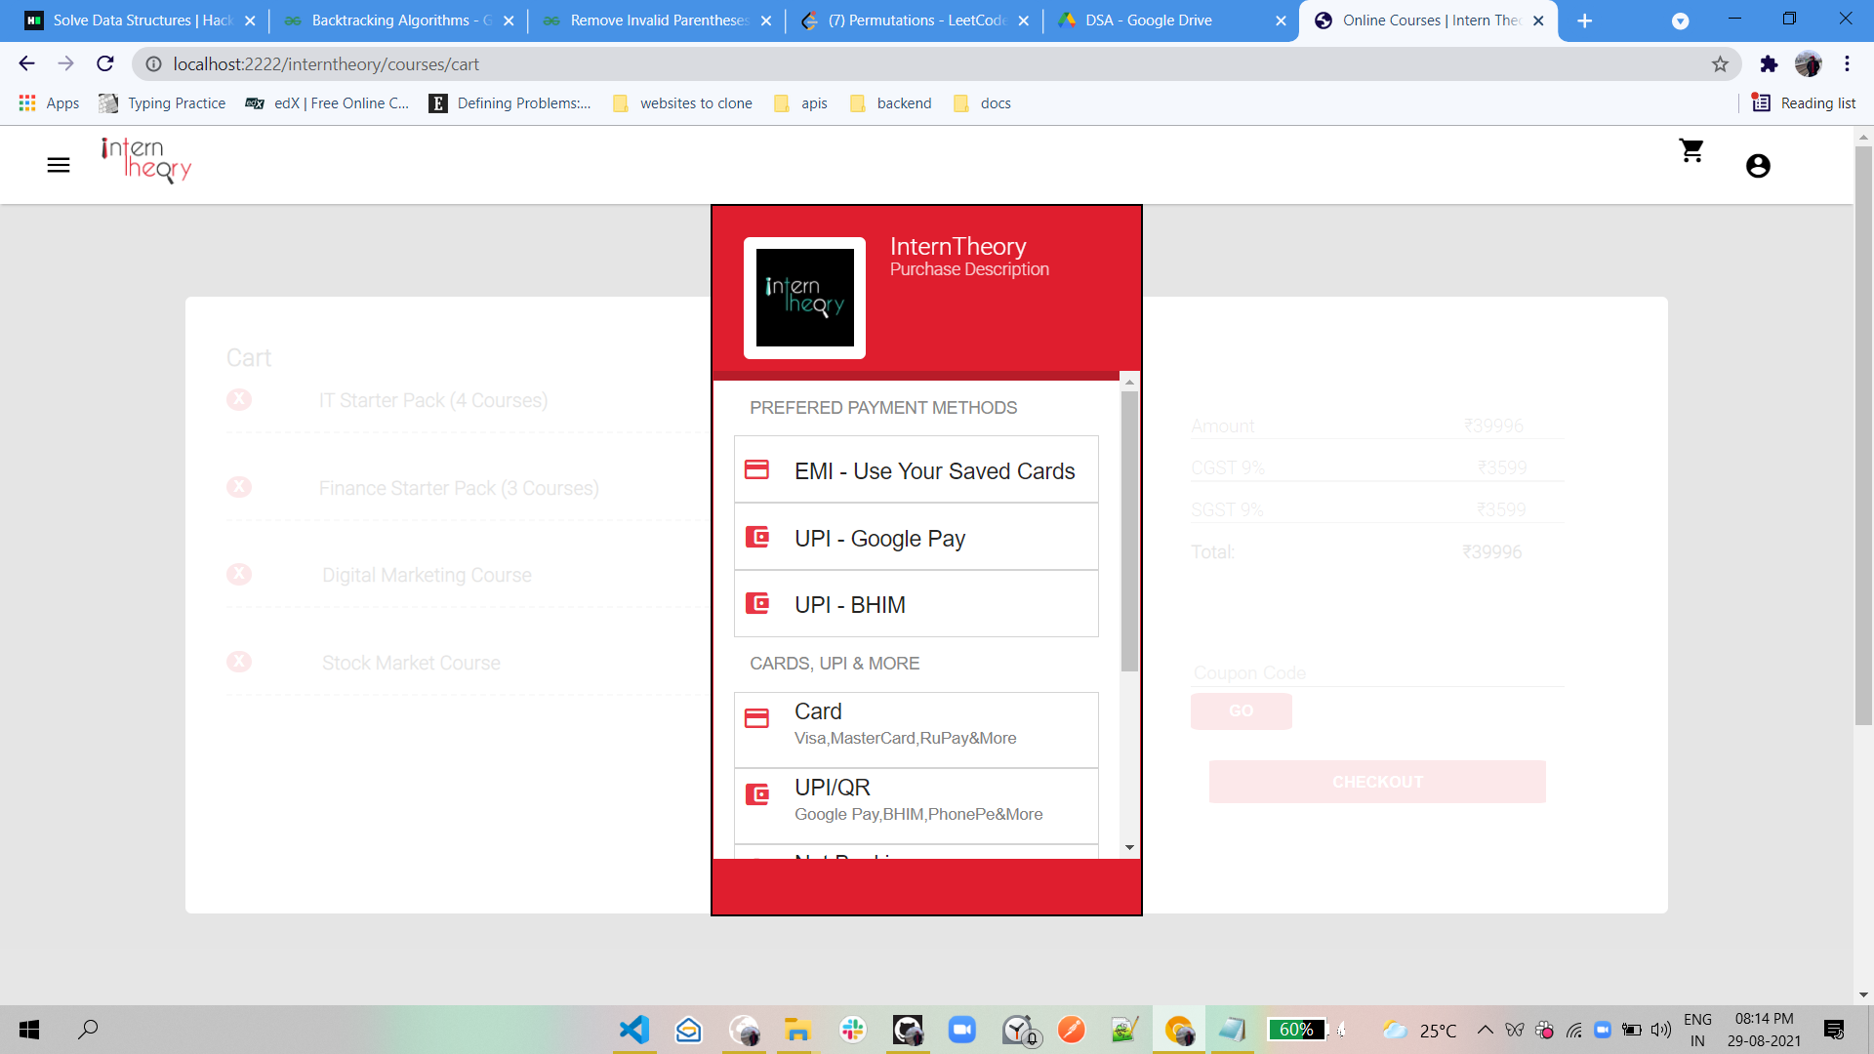
Task: Pick the UPI/QR payment option
Action: coord(916,799)
